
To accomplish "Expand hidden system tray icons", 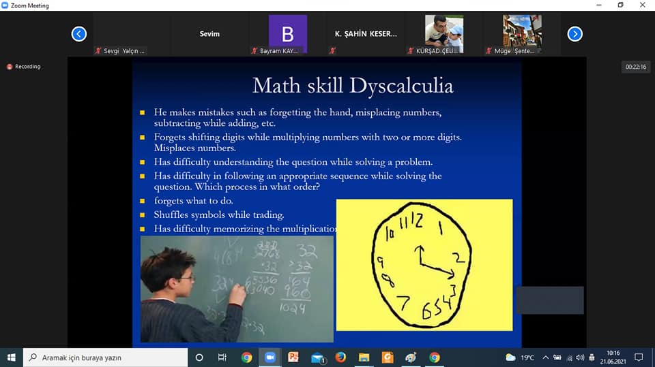I will (x=546, y=357).
